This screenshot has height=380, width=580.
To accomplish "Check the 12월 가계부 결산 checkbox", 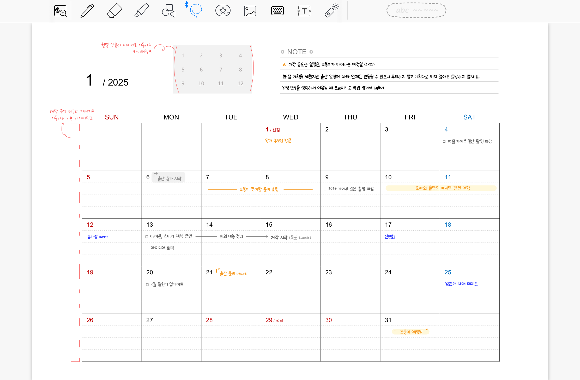I will pos(444,142).
